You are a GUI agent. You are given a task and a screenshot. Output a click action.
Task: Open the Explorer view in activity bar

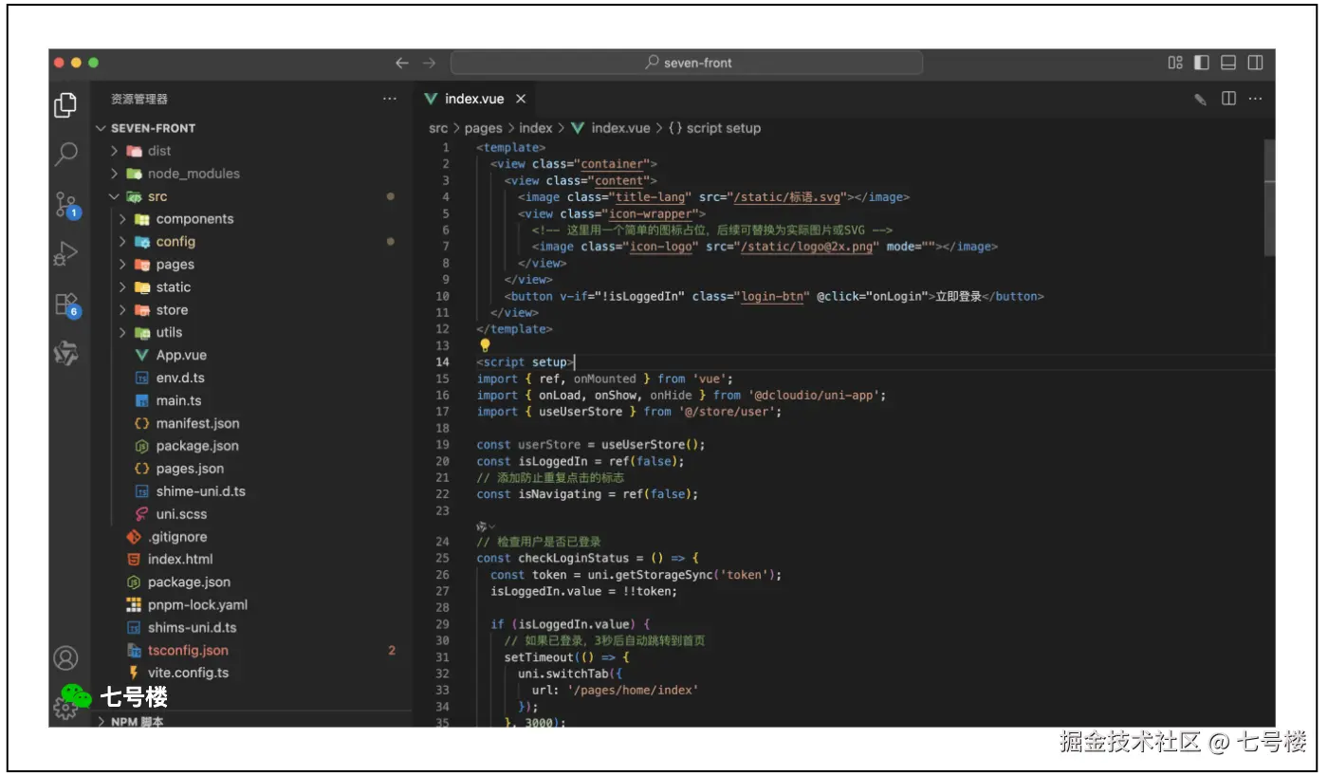[x=65, y=105]
